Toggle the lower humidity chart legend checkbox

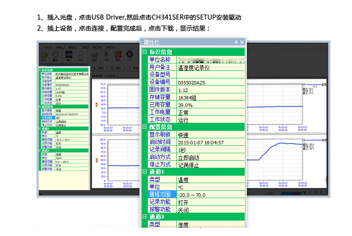pyautogui.click(x=304, y=140)
